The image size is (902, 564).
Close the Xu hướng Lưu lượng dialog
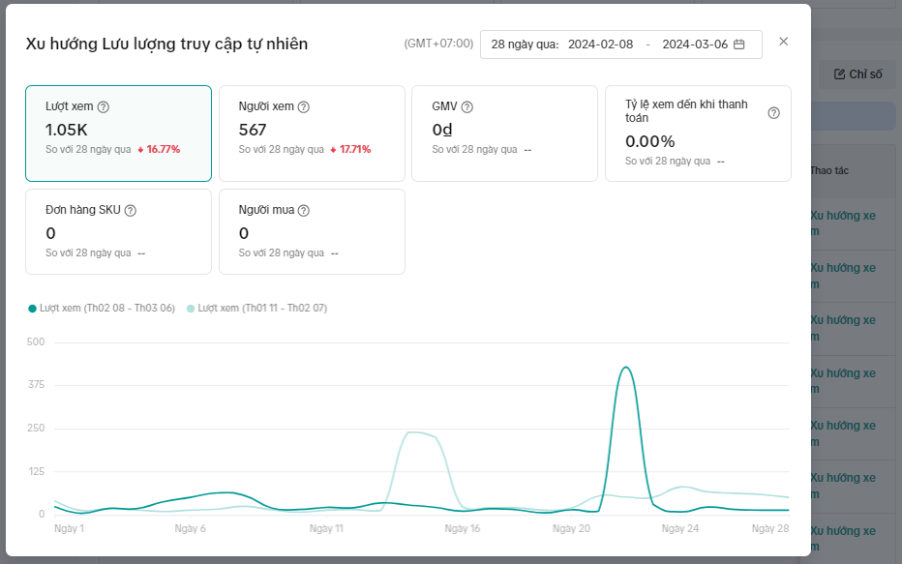point(784,42)
